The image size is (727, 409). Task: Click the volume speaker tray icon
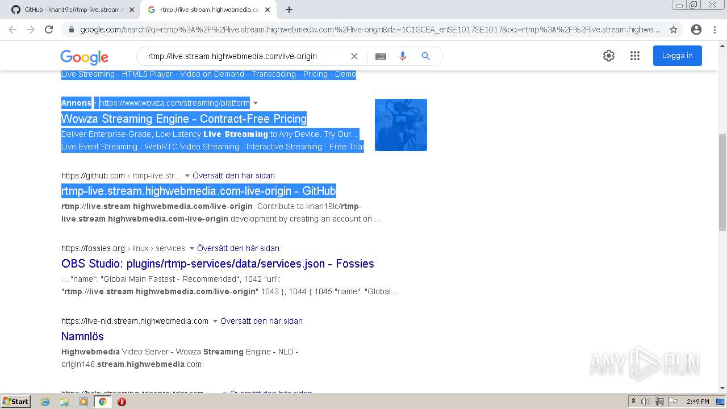[x=646, y=402]
